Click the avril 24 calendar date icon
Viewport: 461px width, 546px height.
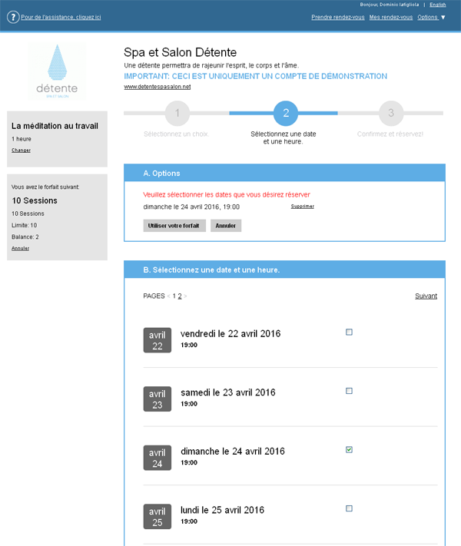click(158, 458)
